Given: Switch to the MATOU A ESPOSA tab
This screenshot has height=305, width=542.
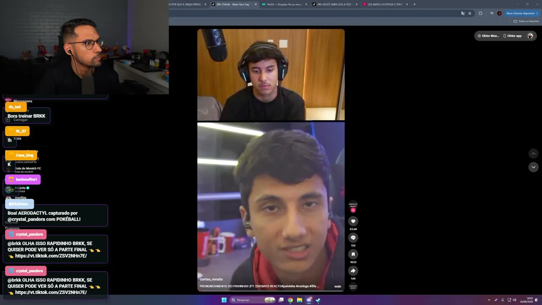Looking at the screenshot, I should pos(384,4).
